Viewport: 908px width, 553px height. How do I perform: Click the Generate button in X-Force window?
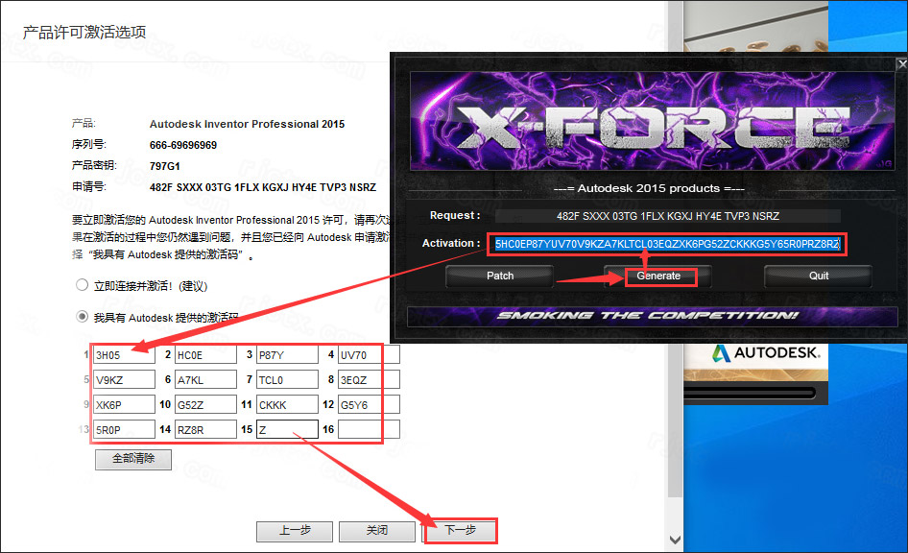coord(658,276)
